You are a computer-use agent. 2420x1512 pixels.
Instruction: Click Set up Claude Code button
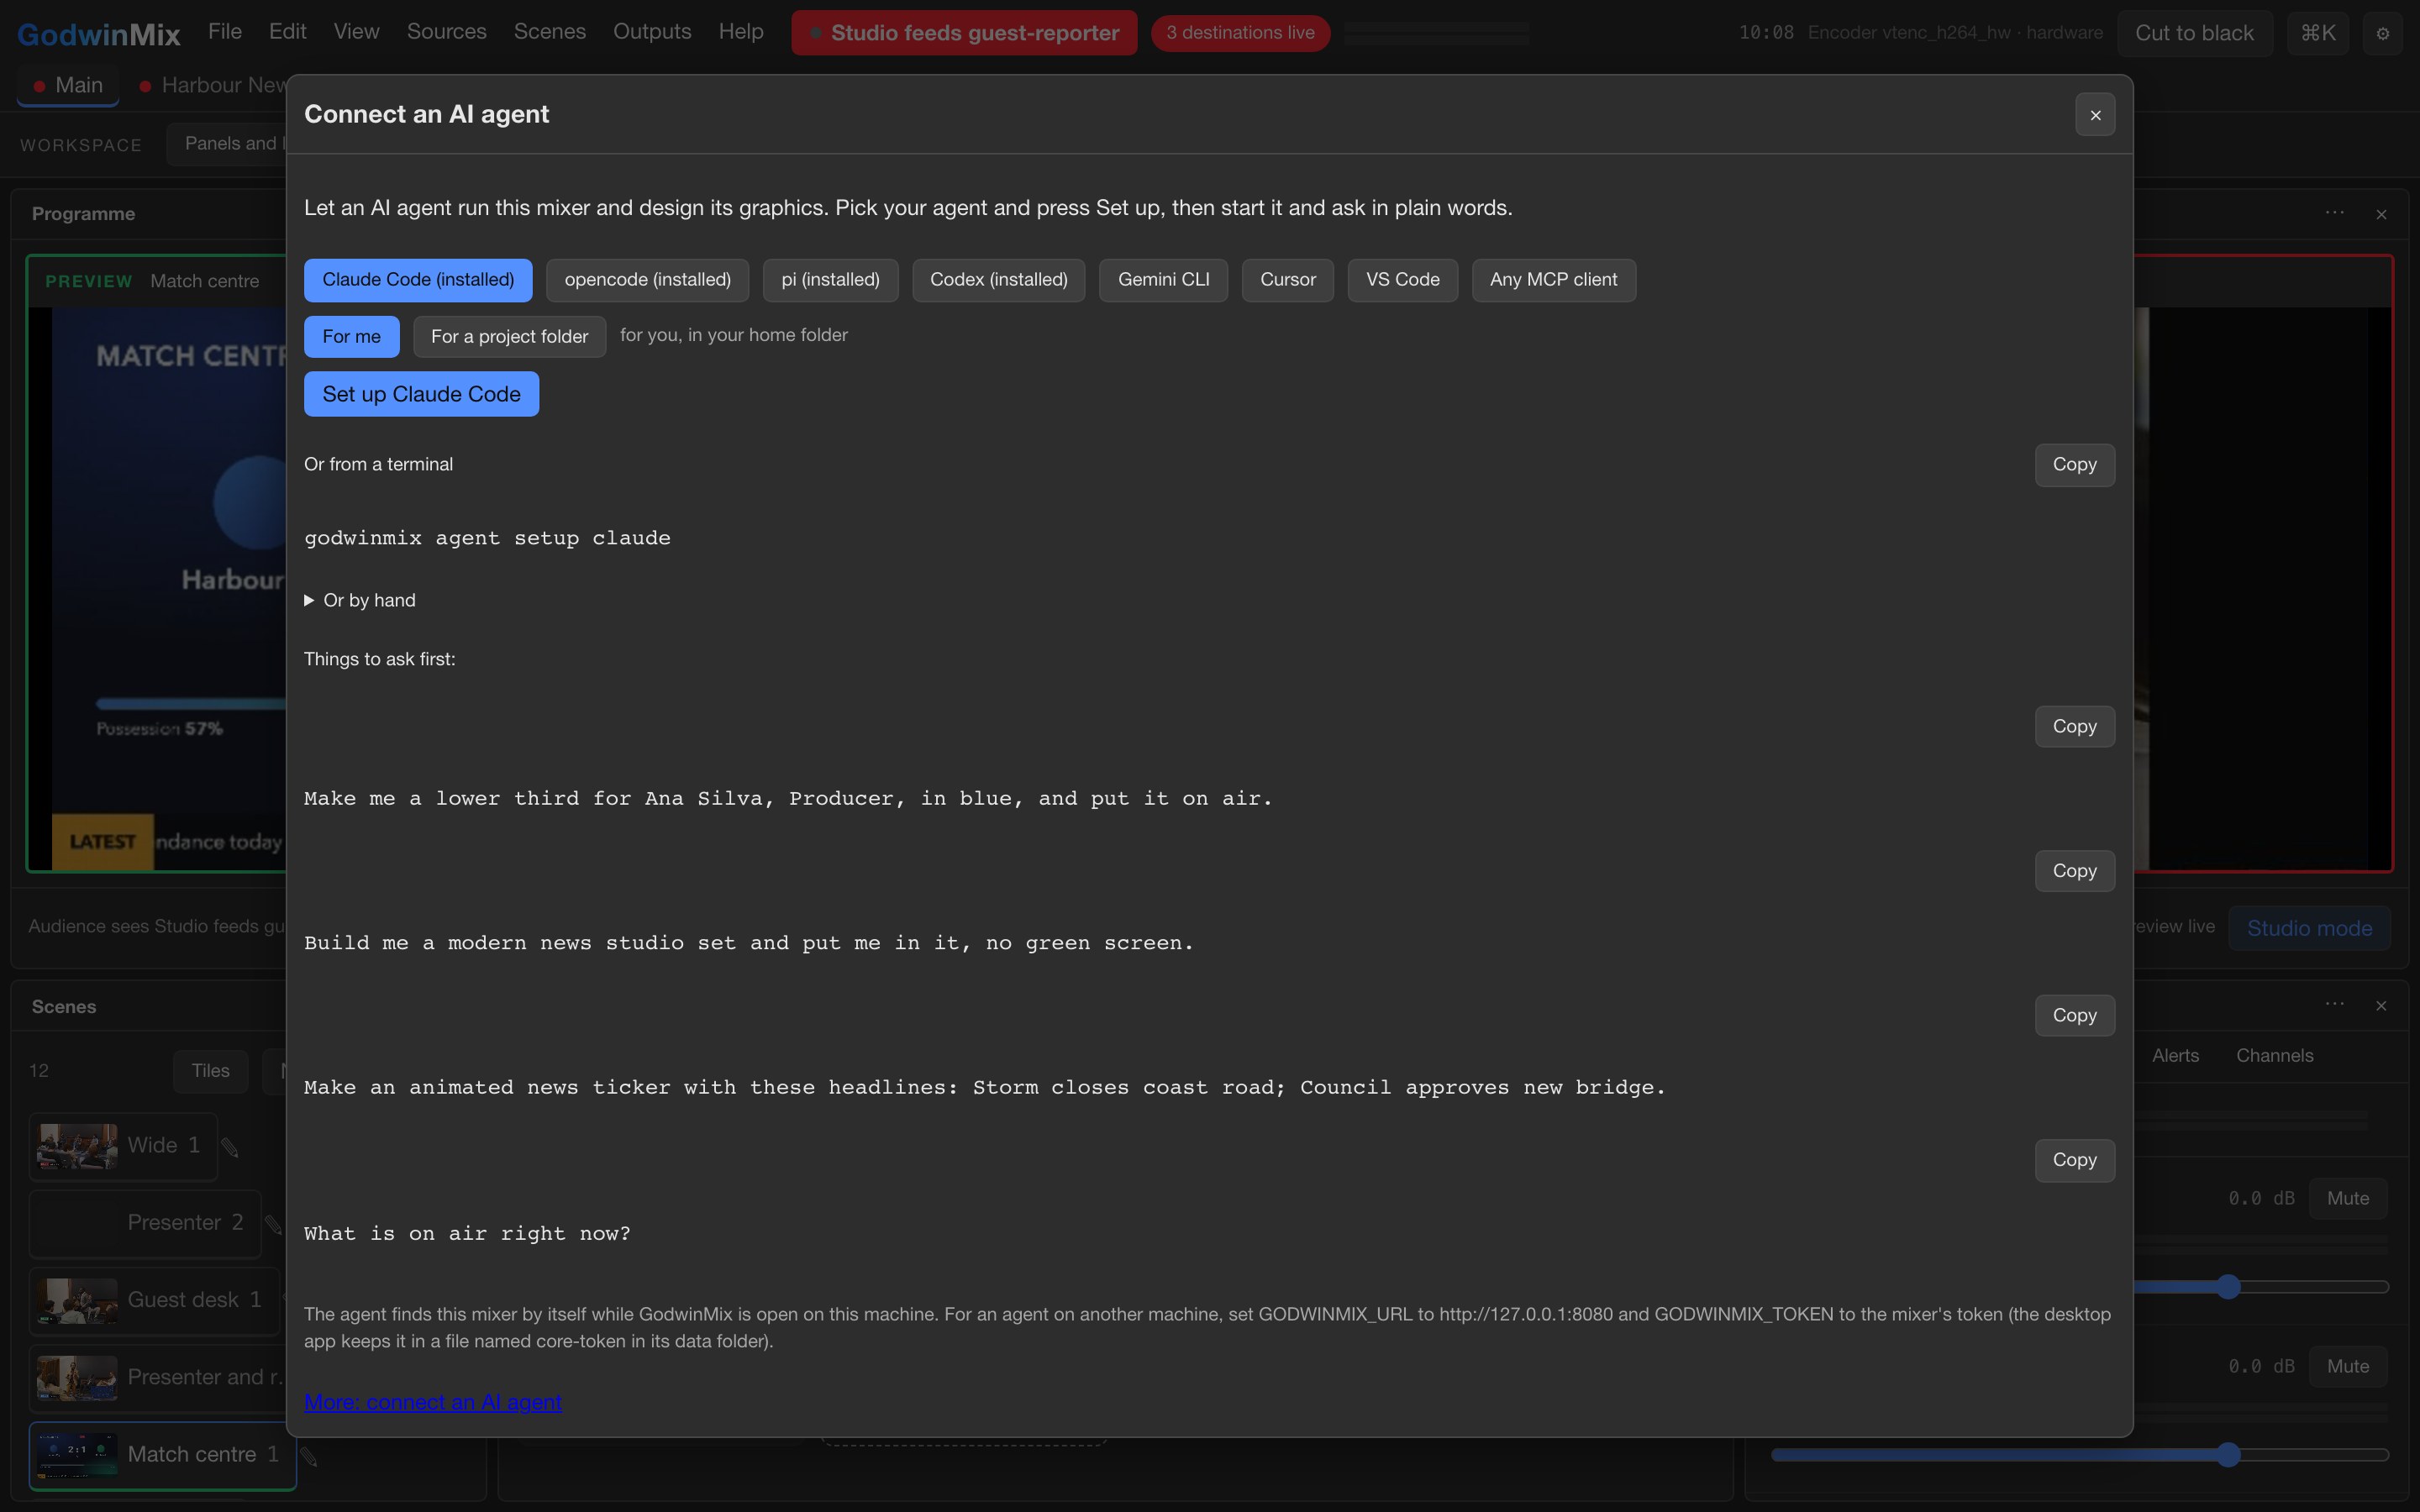(421, 394)
